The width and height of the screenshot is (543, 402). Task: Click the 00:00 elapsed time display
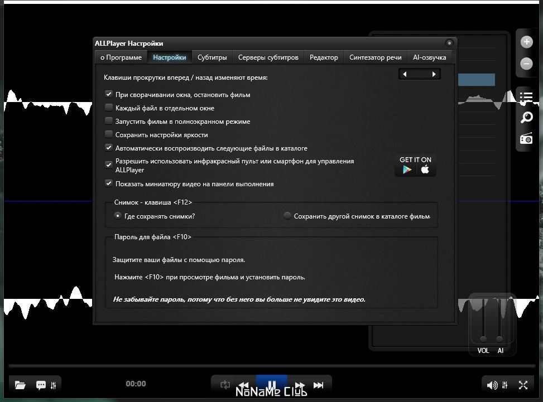(136, 384)
